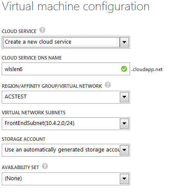Image resolution: width=169 pixels, height=193 pixels.
Task: Click the .cloudapp.net suffix text
Action: pyautogui.click(x=147, y=69)
